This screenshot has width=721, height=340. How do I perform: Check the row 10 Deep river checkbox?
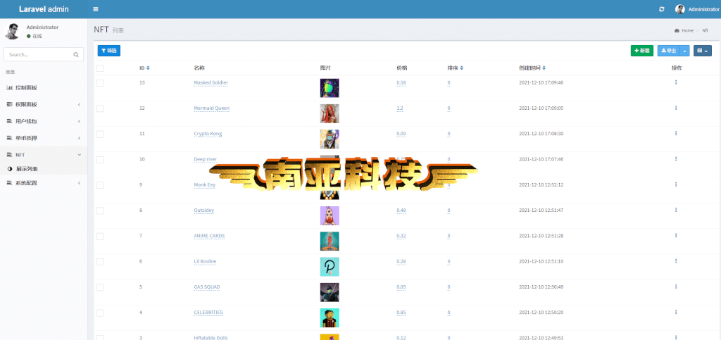(x=100, y=159)
